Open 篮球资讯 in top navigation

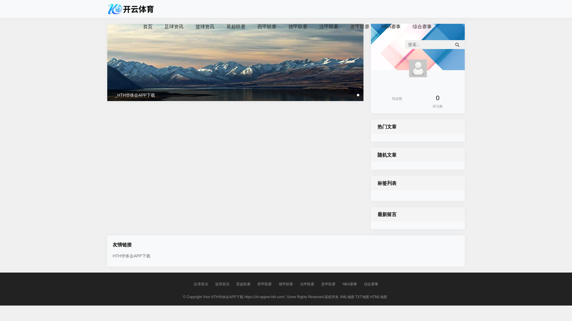pyautogui.click(x=205, y=27)
